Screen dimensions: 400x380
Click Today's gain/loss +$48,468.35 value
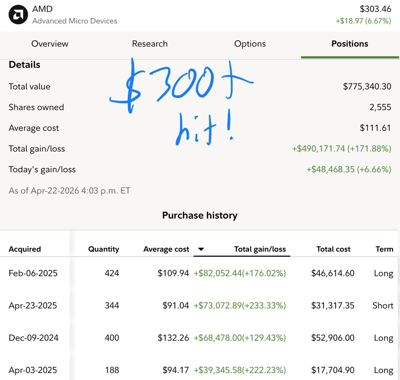349,169
